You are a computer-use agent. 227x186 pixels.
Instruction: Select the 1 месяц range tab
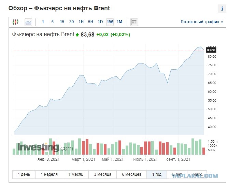(76, 174)
